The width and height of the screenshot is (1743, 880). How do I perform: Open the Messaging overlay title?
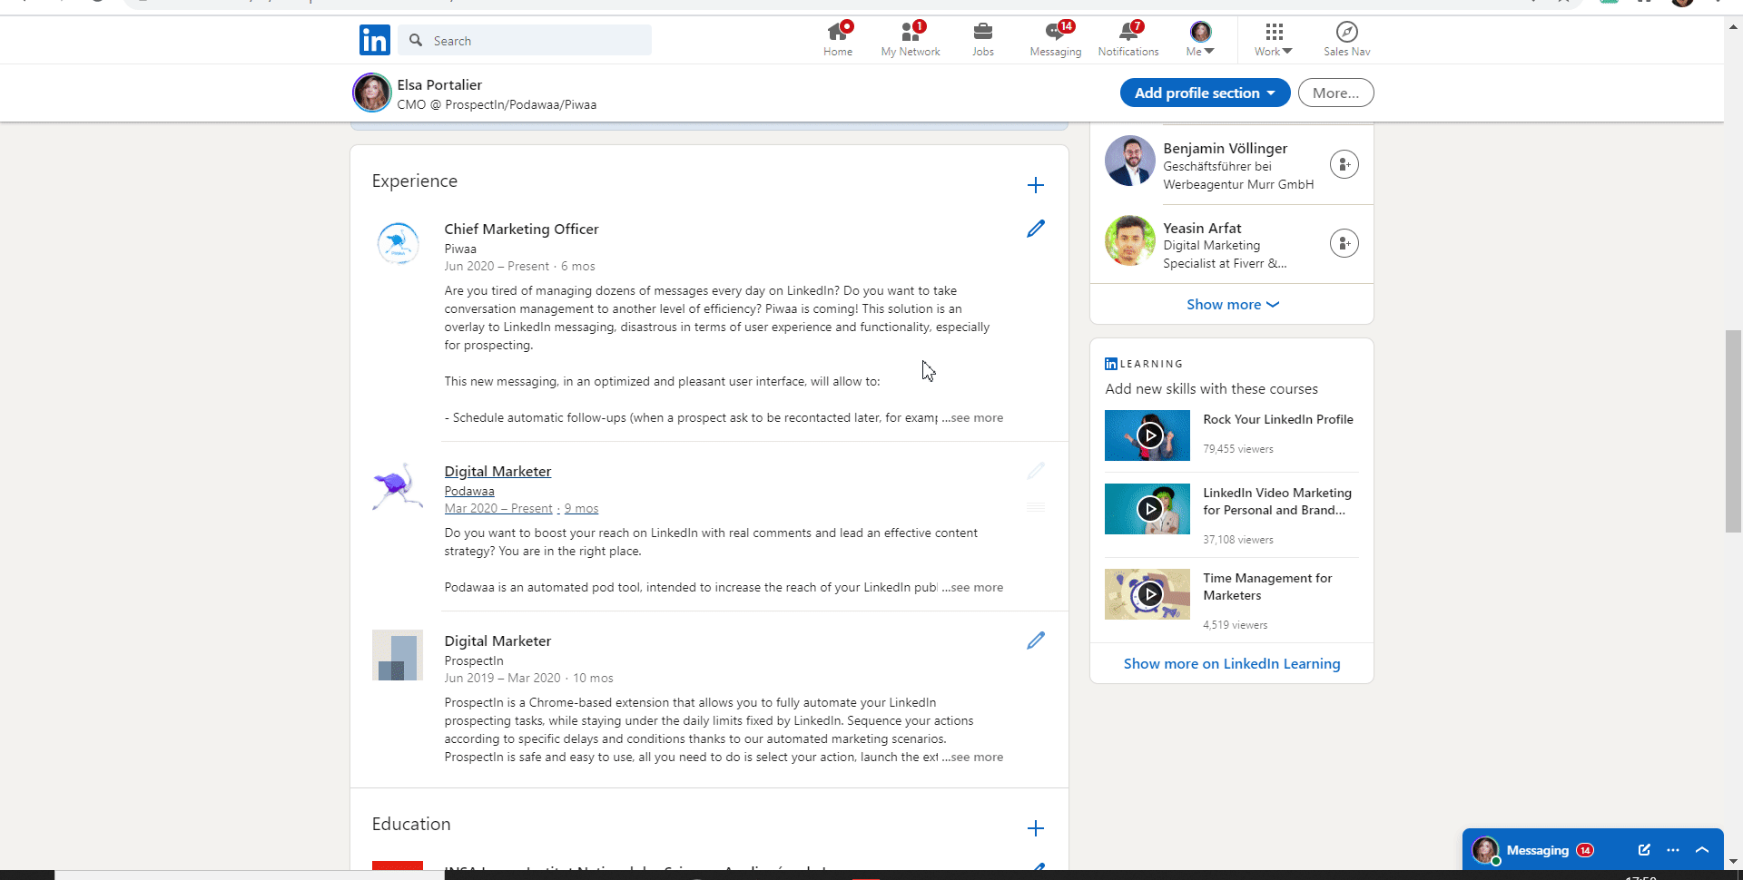(x=1537, y=850)
